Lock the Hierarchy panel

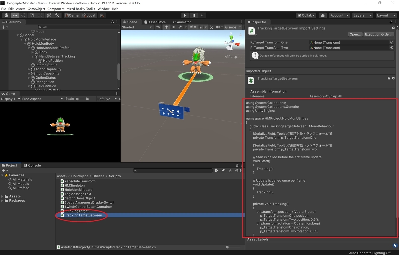pos(113,22)
